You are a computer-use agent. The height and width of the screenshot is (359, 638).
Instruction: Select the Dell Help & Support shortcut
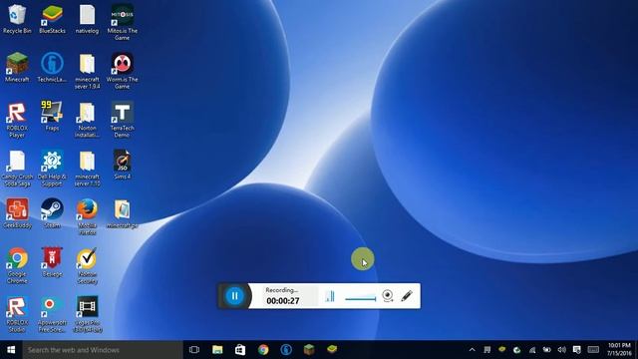[x=52, y=169]
